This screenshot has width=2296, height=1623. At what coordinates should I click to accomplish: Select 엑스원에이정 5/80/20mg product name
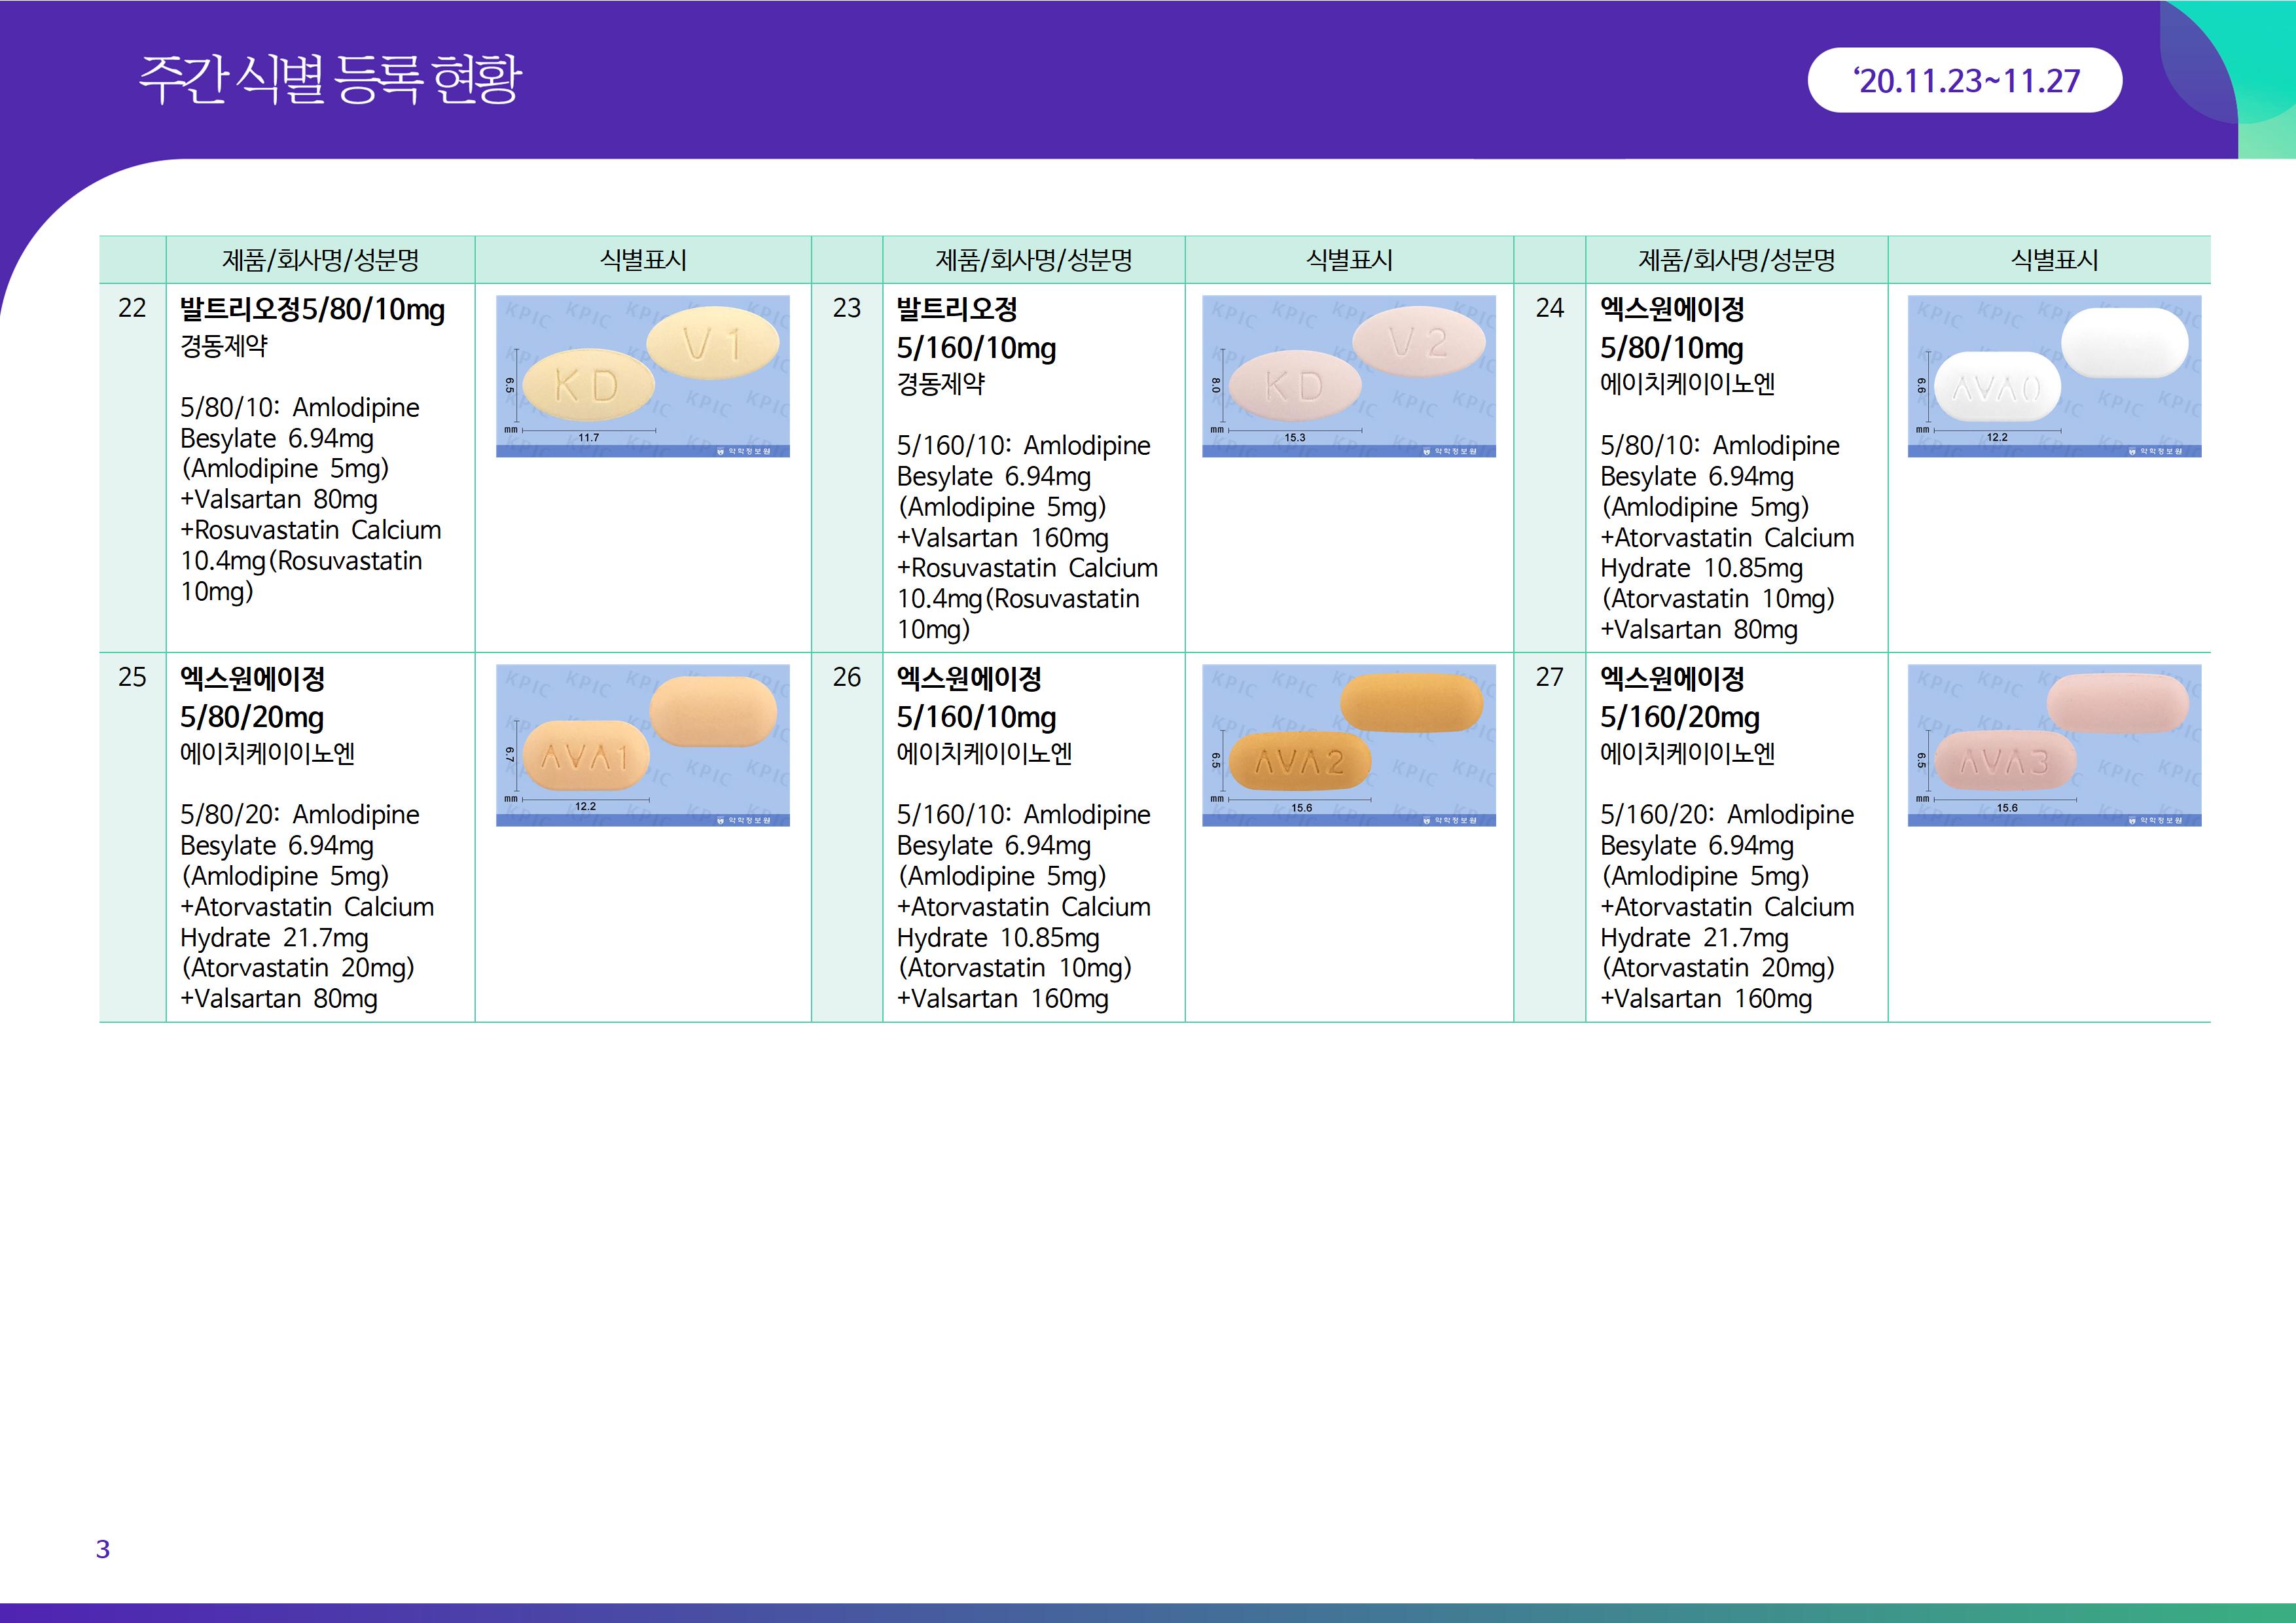click(x=252, y=698)
